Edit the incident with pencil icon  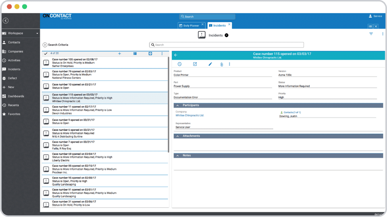210,64
